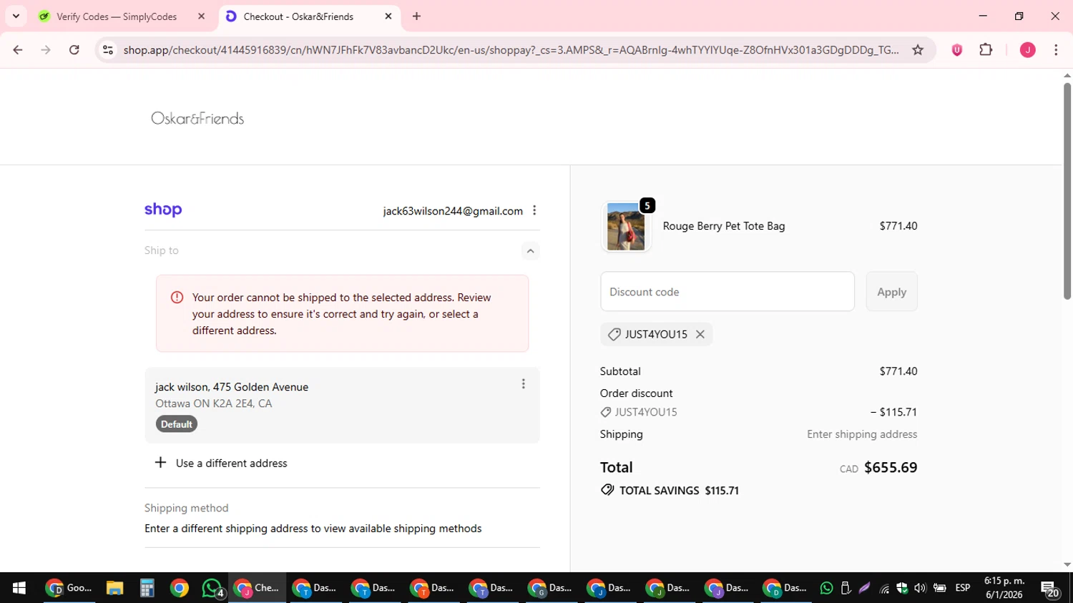Apply the discount code with the Apply button
1073x603 pixels.
891,292
